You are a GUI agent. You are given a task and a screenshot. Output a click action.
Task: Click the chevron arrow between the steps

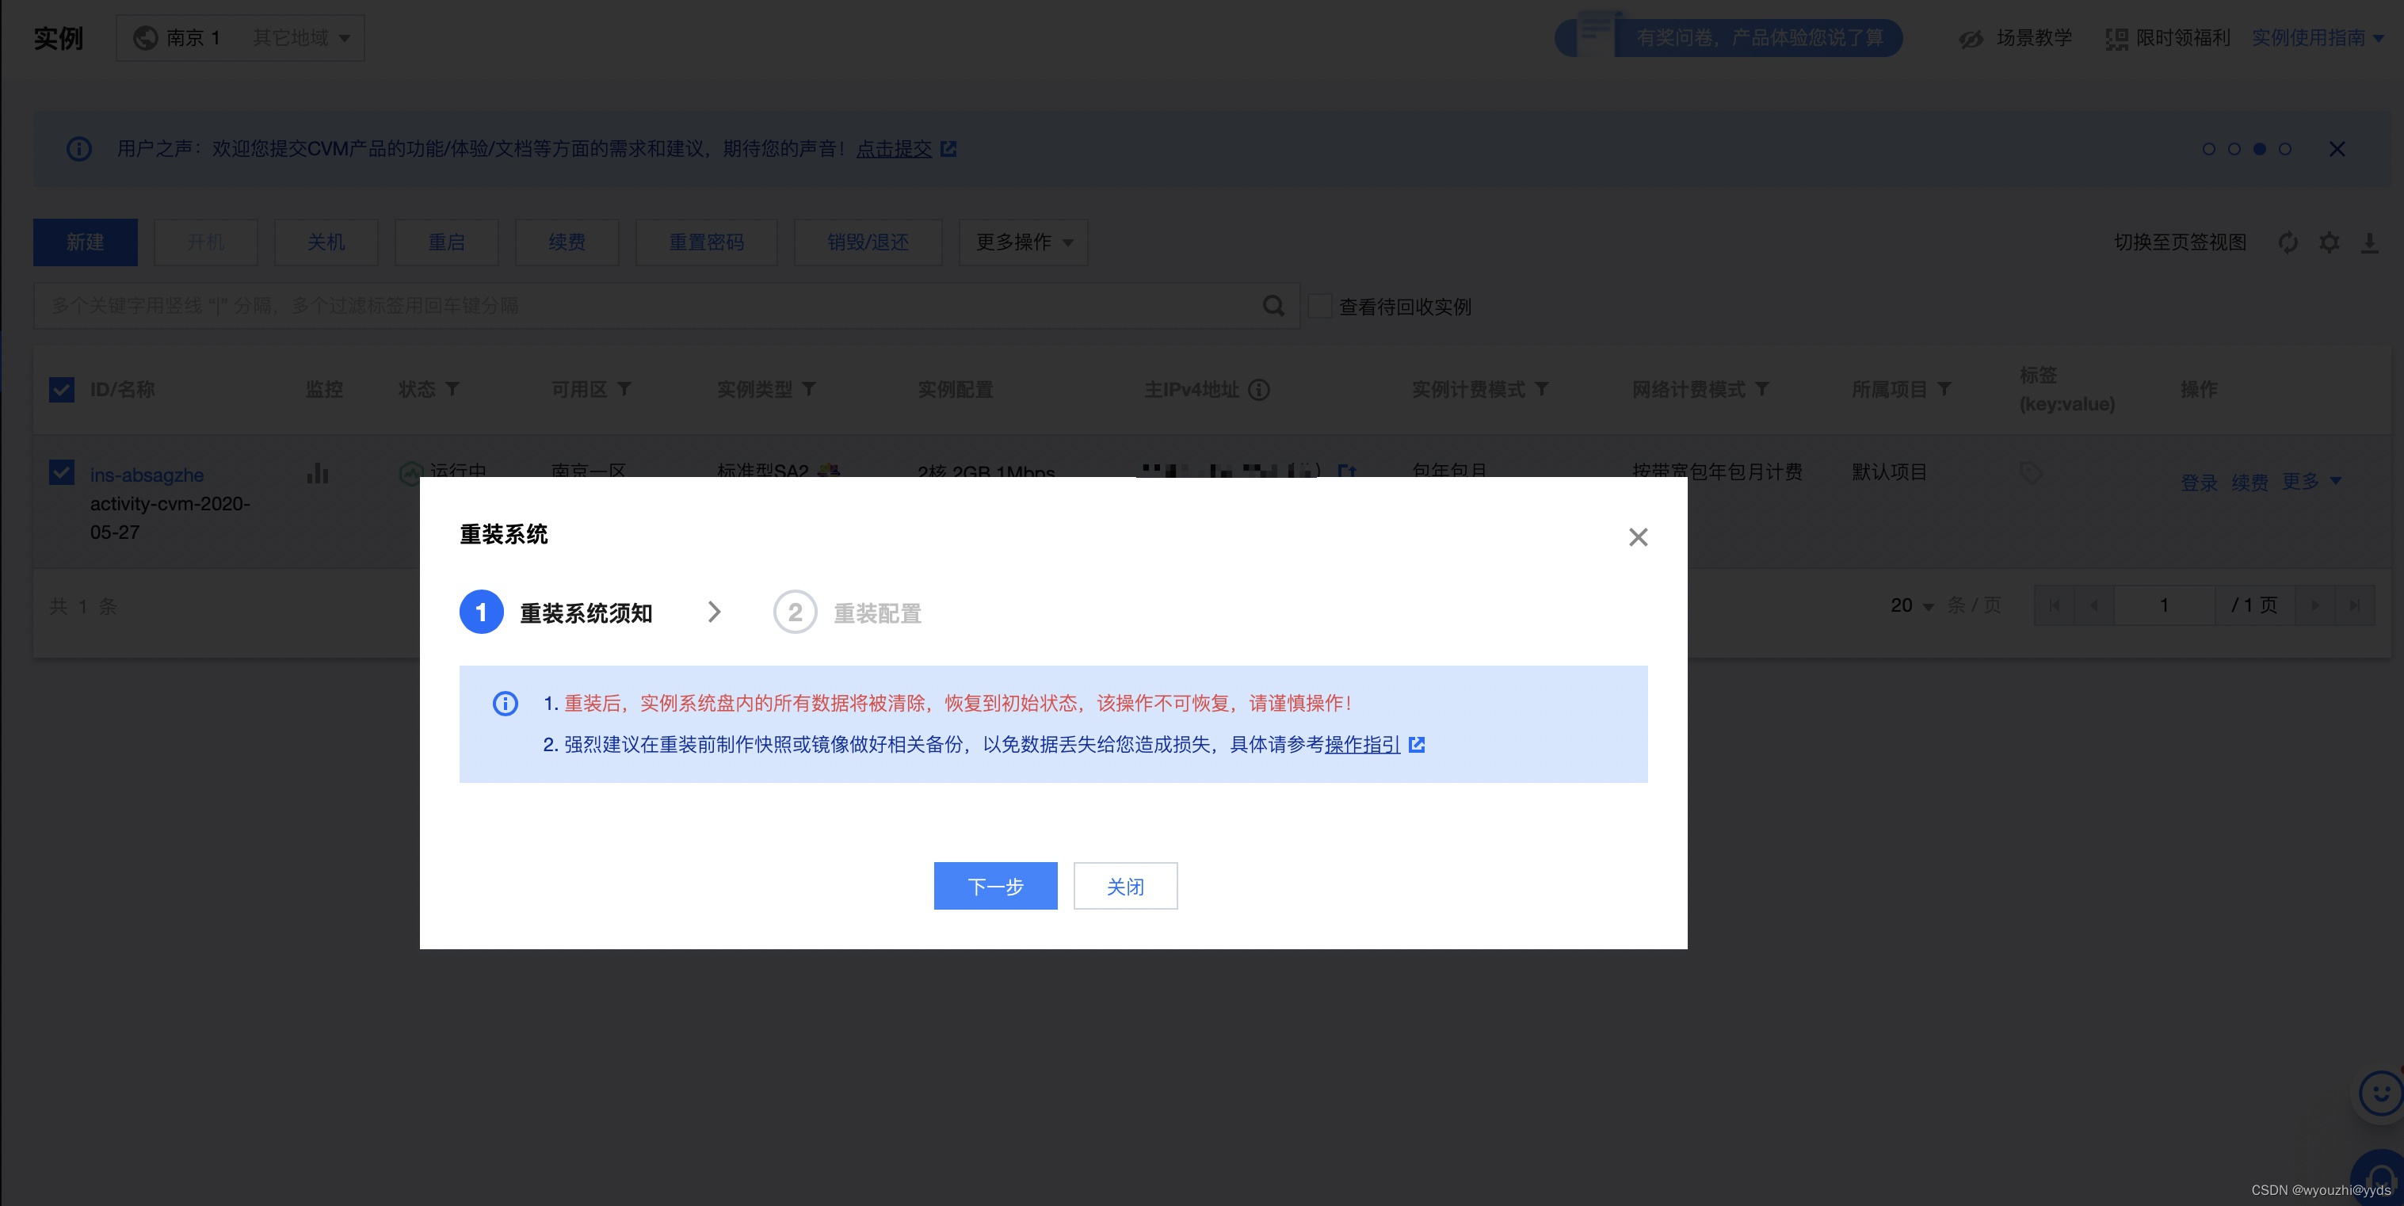coord(715,612)
